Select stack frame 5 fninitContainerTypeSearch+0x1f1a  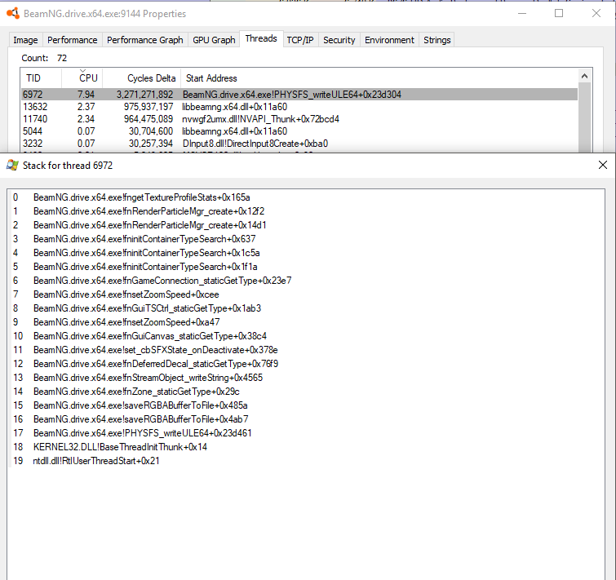click(306, 267)
